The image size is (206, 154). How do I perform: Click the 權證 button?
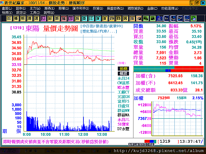(x=123, y=74)
